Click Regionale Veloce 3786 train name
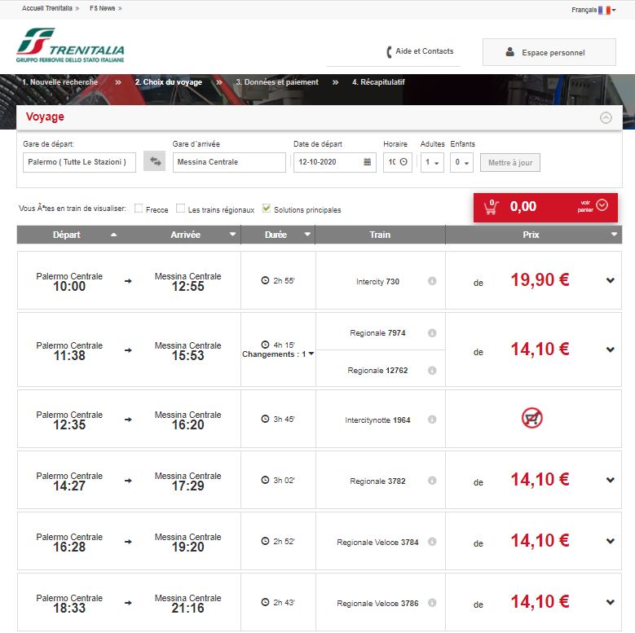The width and height of the screenshot is (635, 633). tap(377, 603)
